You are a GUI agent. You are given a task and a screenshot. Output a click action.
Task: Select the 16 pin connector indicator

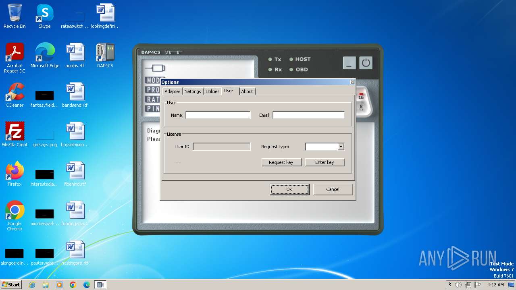[361, 96]
